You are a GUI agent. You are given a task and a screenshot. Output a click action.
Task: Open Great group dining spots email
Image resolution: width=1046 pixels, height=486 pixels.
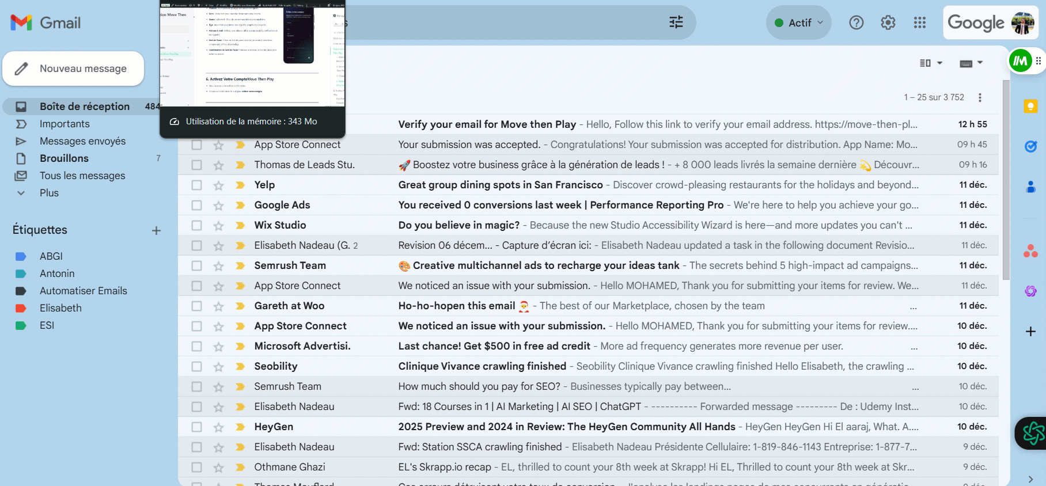coord(501,185)
